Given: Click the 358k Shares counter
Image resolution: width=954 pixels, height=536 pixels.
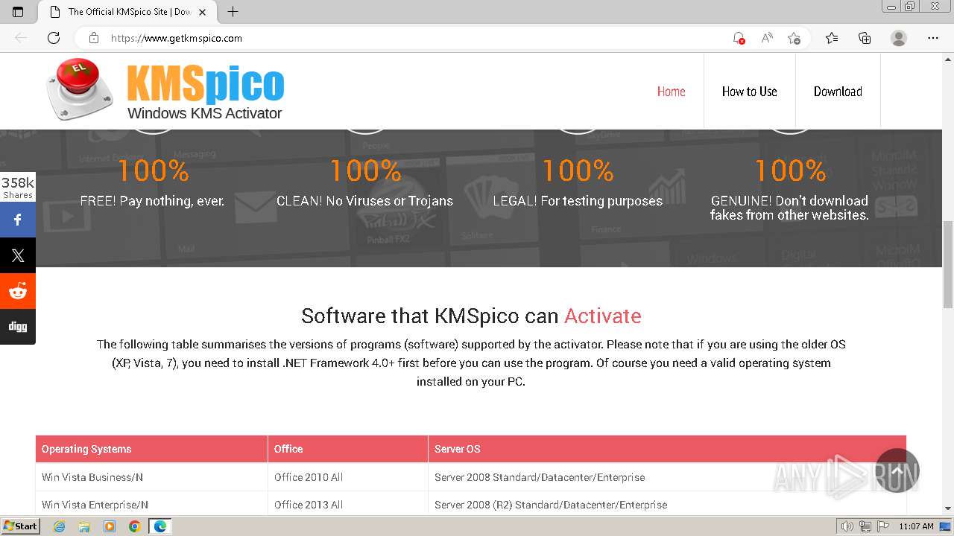Looking at the screenshot, I should click(18, 187).
